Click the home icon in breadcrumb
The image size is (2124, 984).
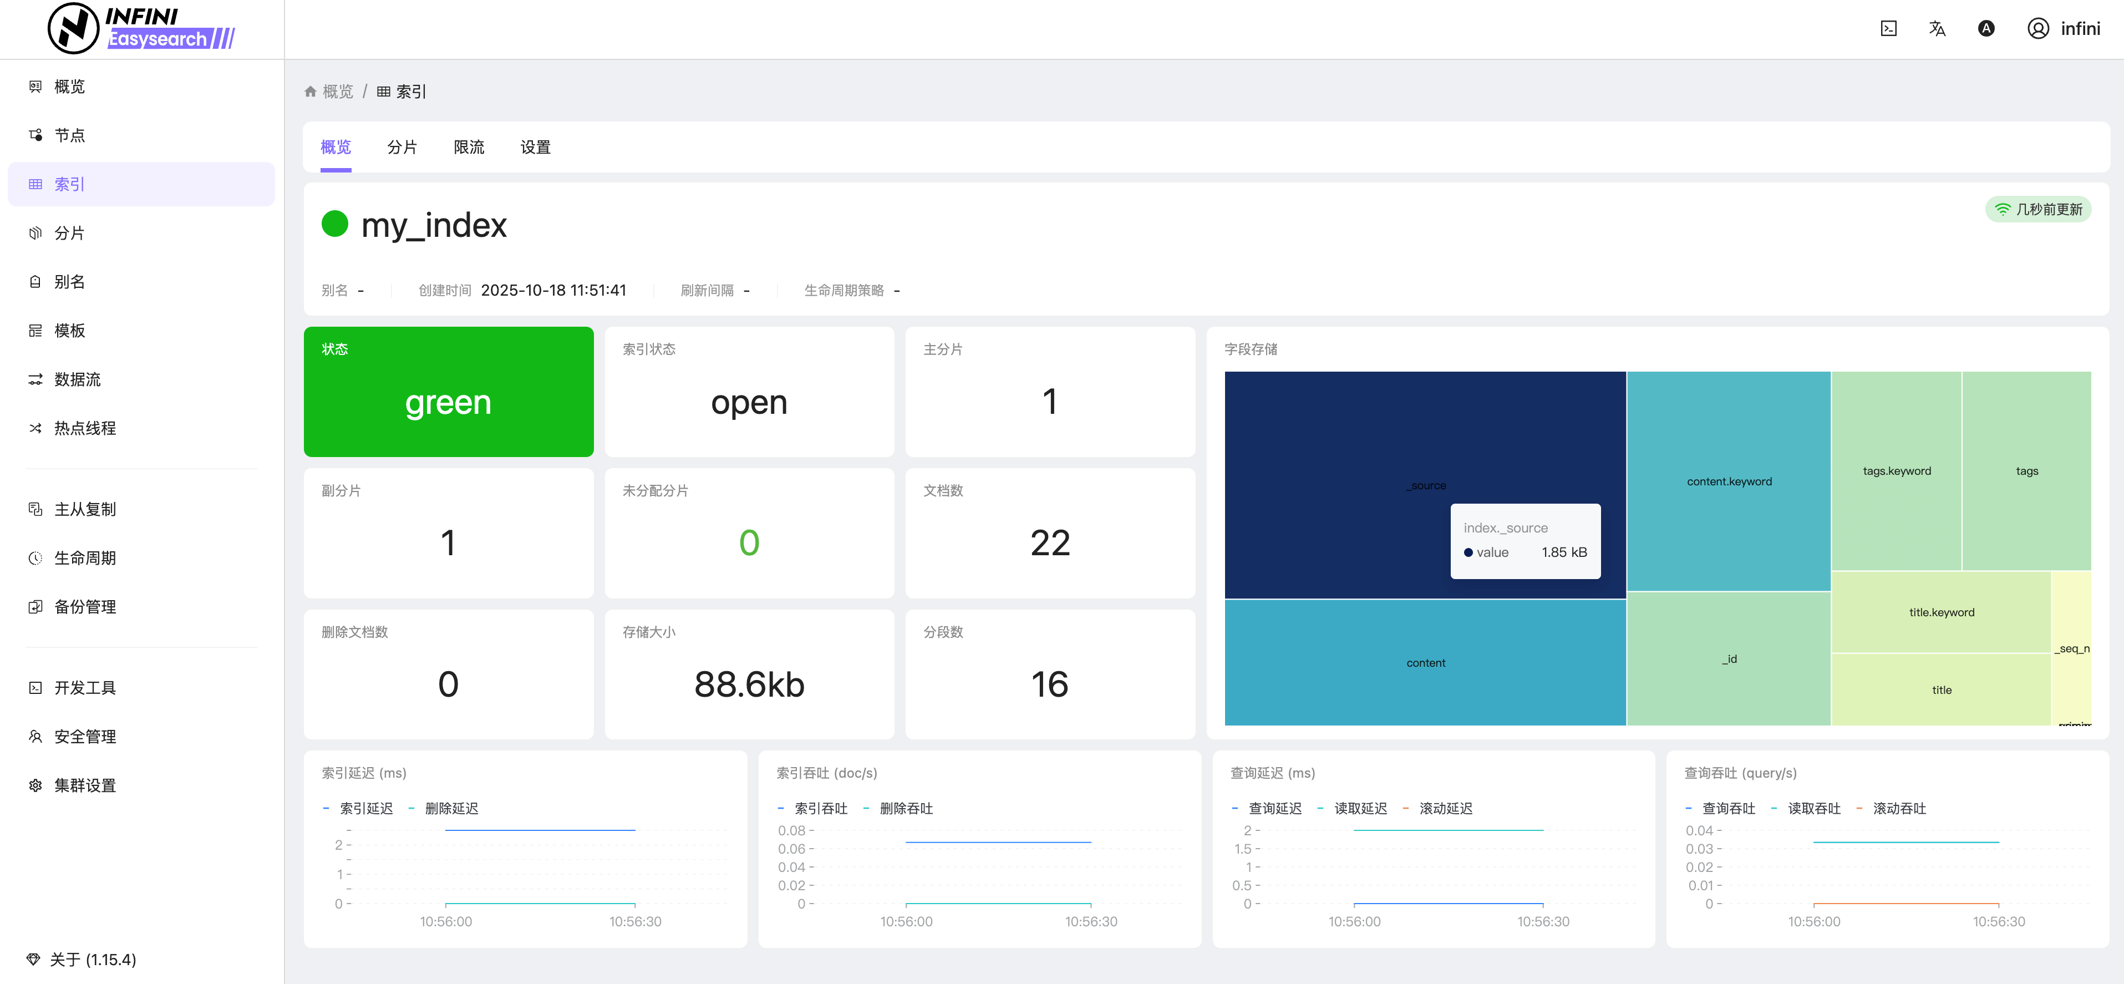[310, 92]
